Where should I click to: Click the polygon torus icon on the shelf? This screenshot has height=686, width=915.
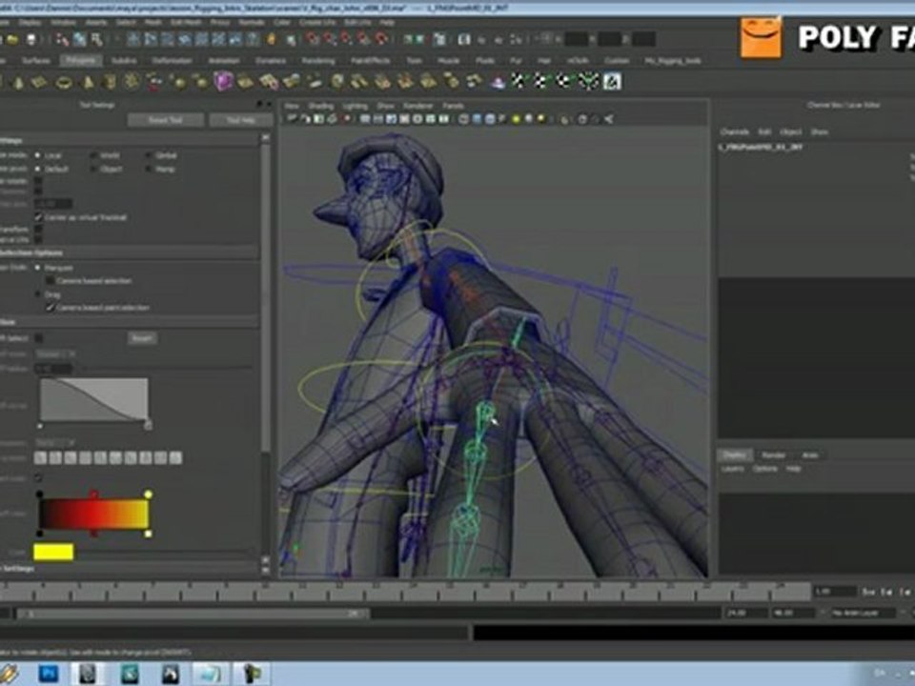(63, 82)
